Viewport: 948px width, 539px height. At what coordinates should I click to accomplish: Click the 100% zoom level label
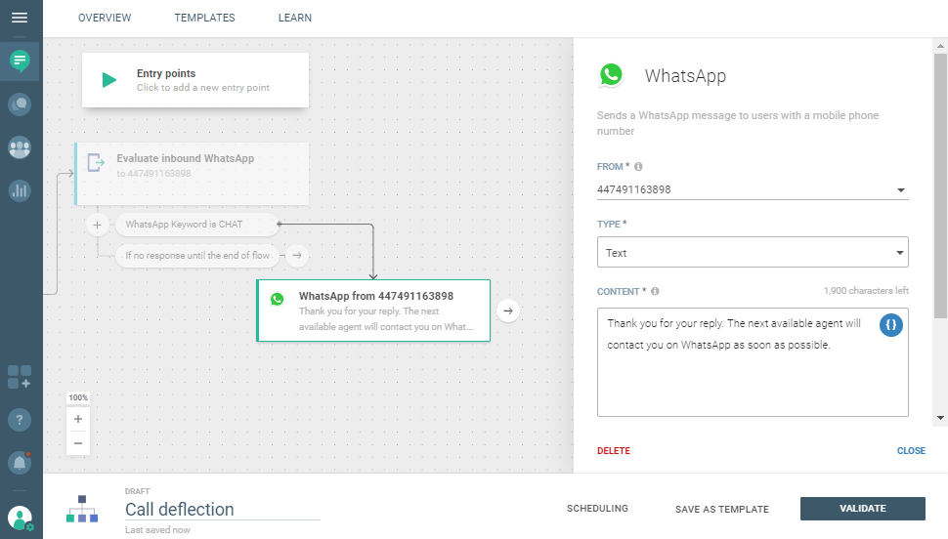tap(78, 397)
